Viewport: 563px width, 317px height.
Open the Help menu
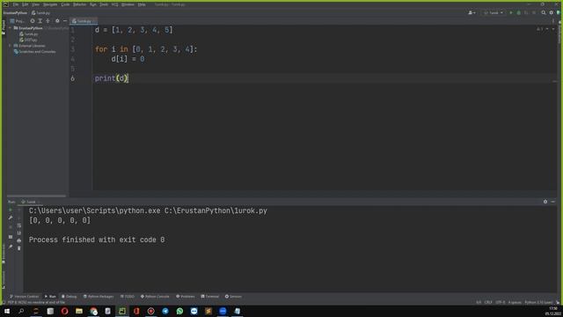point(142,4)
